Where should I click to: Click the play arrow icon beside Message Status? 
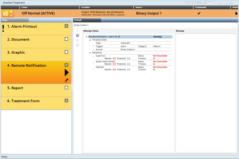(x=77, y=31)
